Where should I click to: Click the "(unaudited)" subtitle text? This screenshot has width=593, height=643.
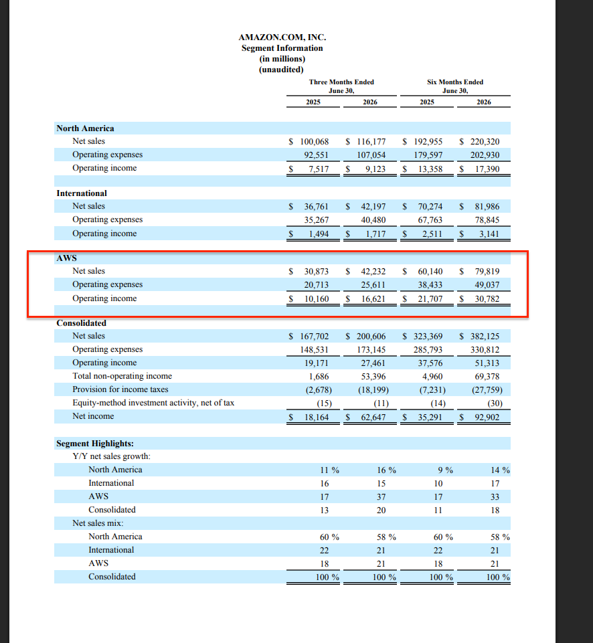(x=281, y=70)
